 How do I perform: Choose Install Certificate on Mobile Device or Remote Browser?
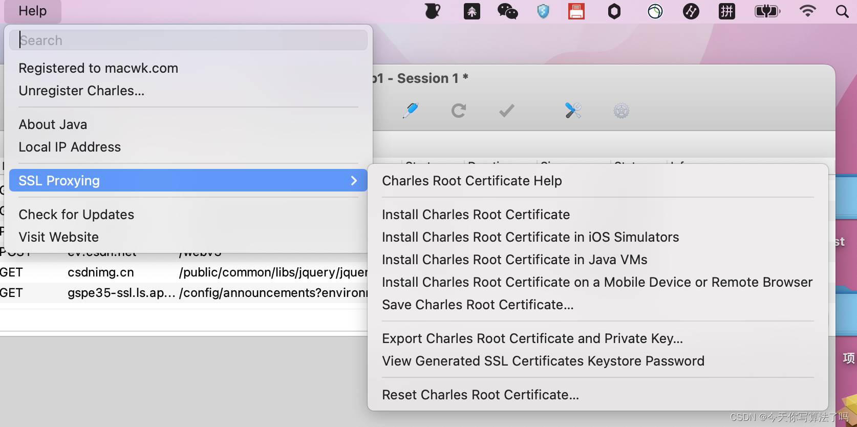[598, 282]
